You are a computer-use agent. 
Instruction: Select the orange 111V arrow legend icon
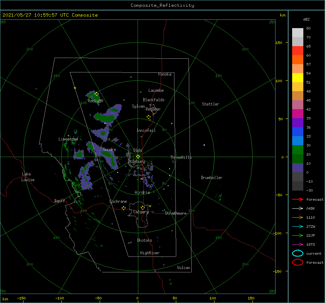pos(298,217)
